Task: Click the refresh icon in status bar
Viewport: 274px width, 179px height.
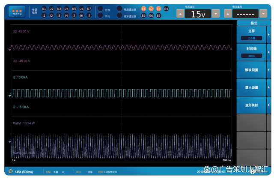Action: [x=10, y=171]
